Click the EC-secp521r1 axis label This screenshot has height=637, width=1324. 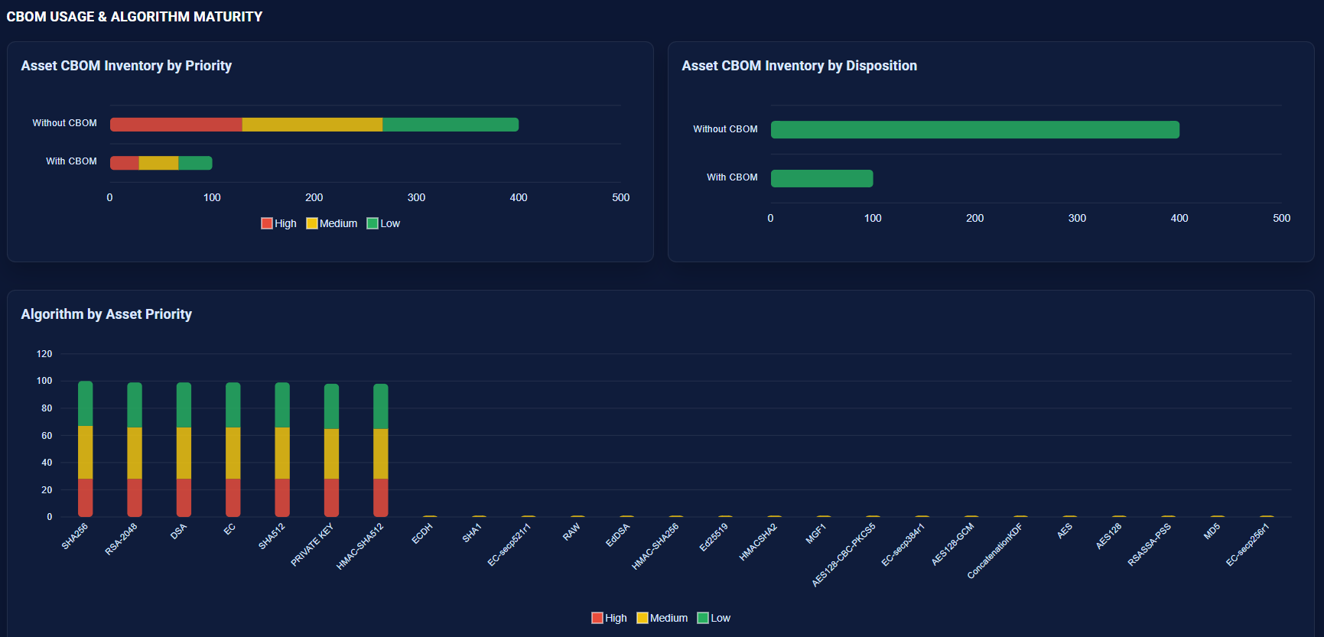pyautogui.click(x=509, y=545)
